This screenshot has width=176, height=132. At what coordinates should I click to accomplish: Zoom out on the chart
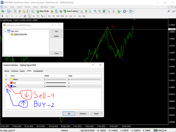tap(100, 11)
